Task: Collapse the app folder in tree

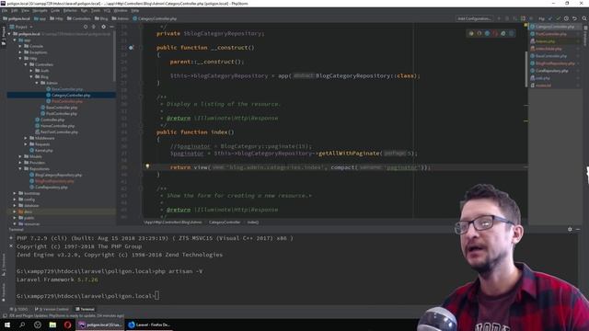Action: (15, 40)
